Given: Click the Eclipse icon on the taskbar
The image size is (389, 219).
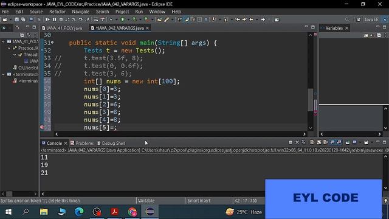Looking at the screenshot, I should tap(150, 212).
